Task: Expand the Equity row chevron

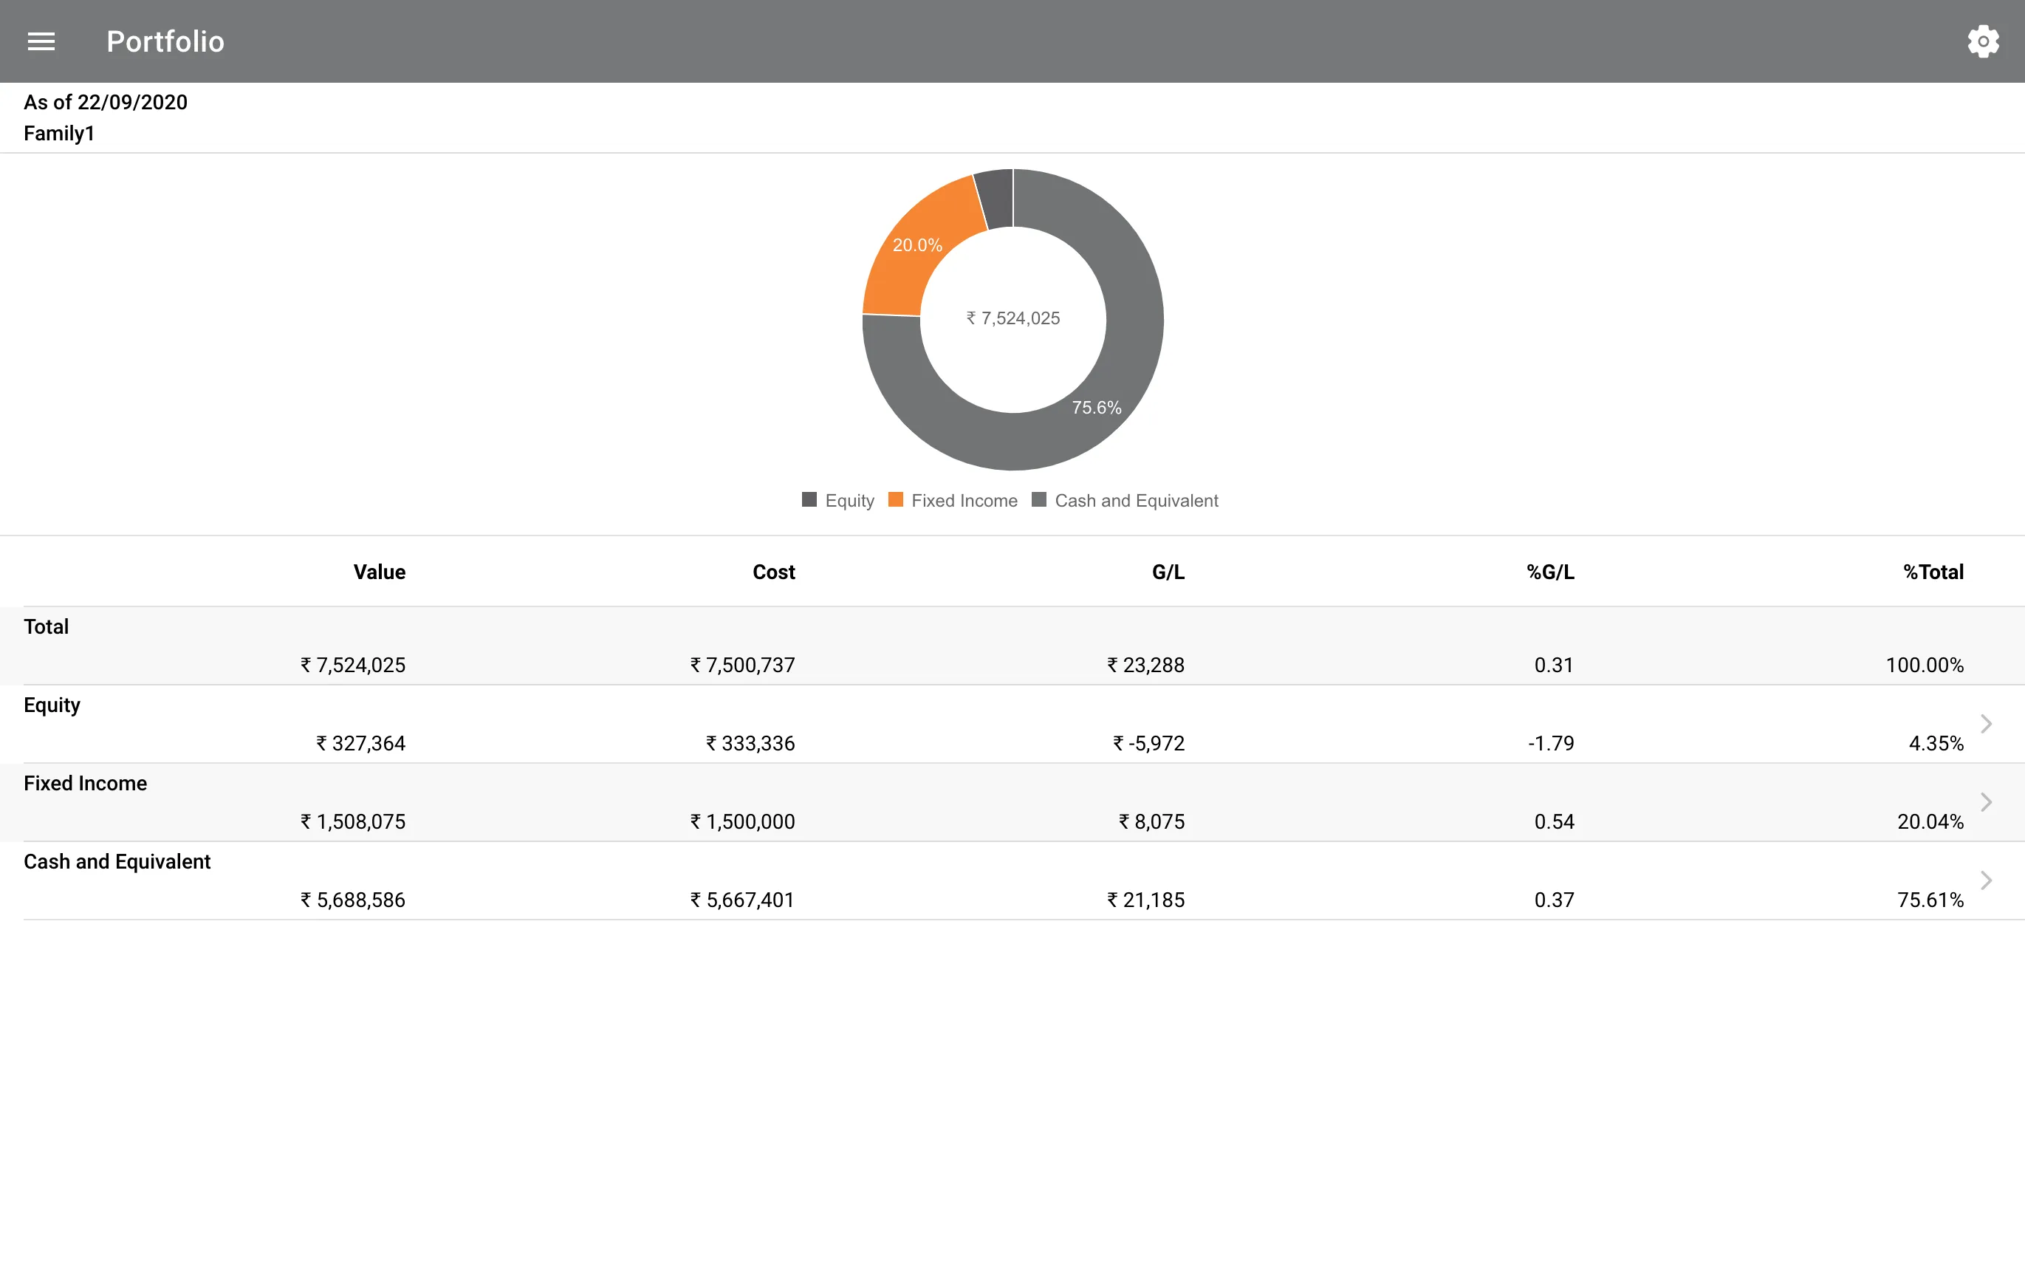Action: click(1985, 723)
